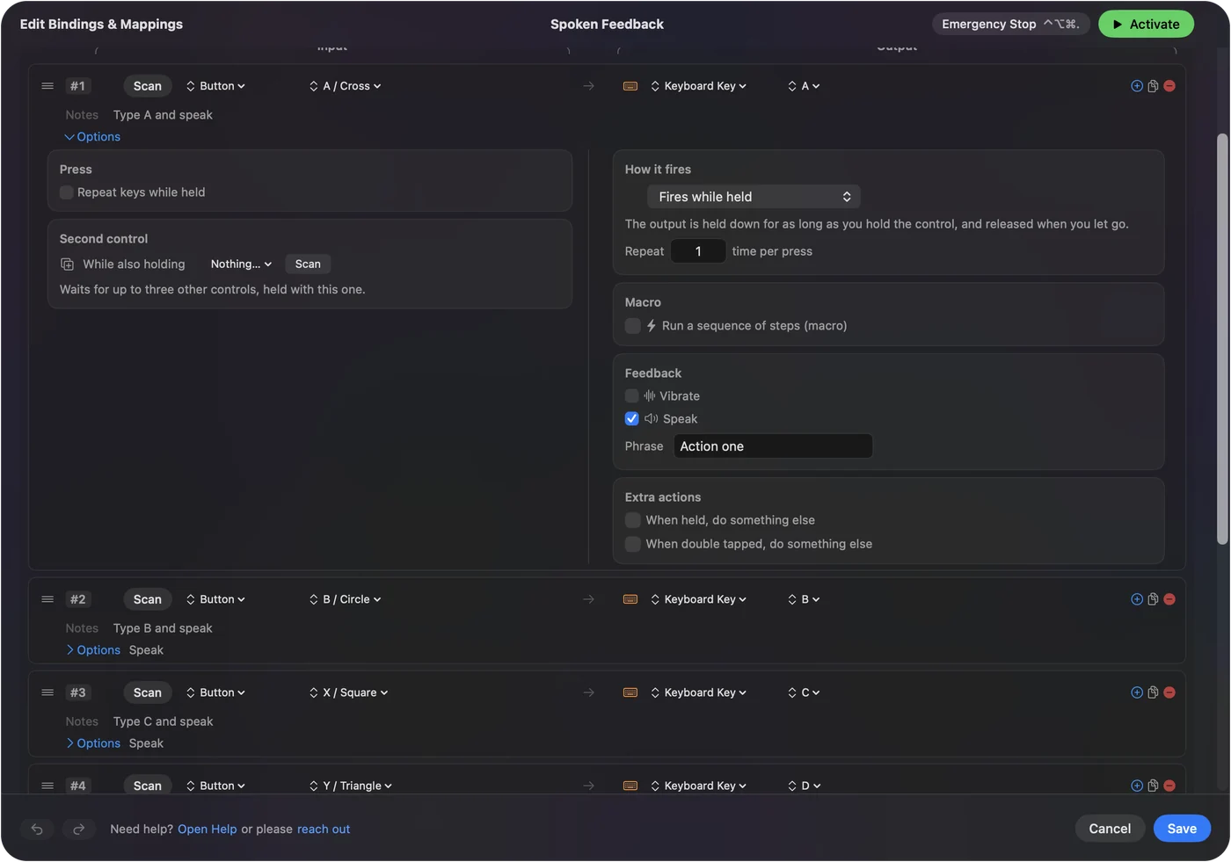The width and height of the screenshot is (1231, 862).
Task: Uncheck the Speak feedback checkbox
Action: 632,419
